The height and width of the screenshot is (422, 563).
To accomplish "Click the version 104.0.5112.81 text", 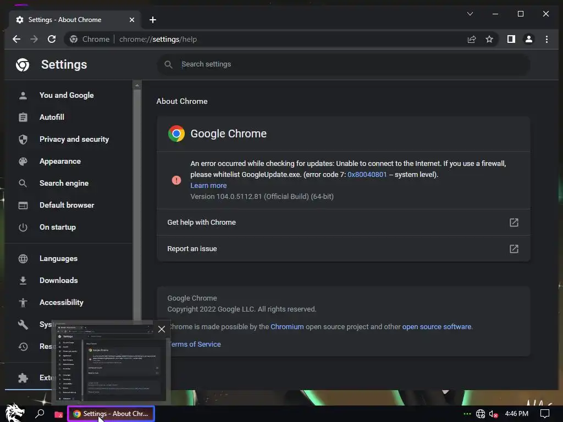I will pyautogui.click(x=262, y=196).
